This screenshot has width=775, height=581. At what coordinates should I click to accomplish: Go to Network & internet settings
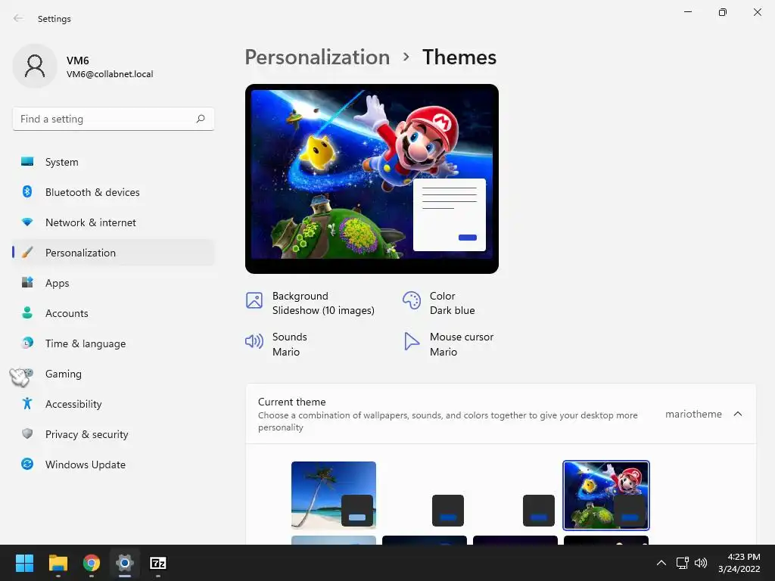(114, 222)
